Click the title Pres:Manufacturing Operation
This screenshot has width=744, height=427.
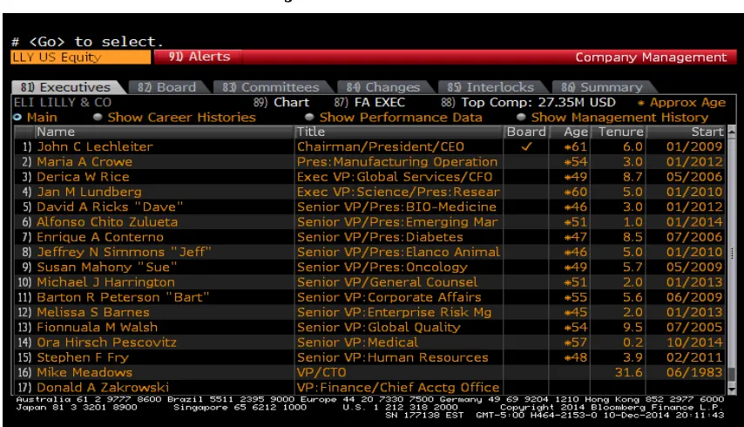(x=397, y=162)
